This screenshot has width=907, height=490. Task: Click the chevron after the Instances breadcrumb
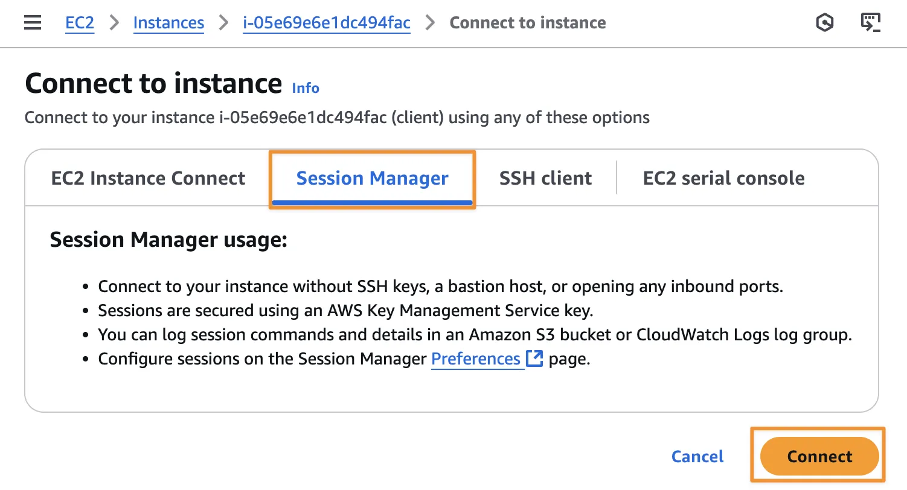click(224, 24)
